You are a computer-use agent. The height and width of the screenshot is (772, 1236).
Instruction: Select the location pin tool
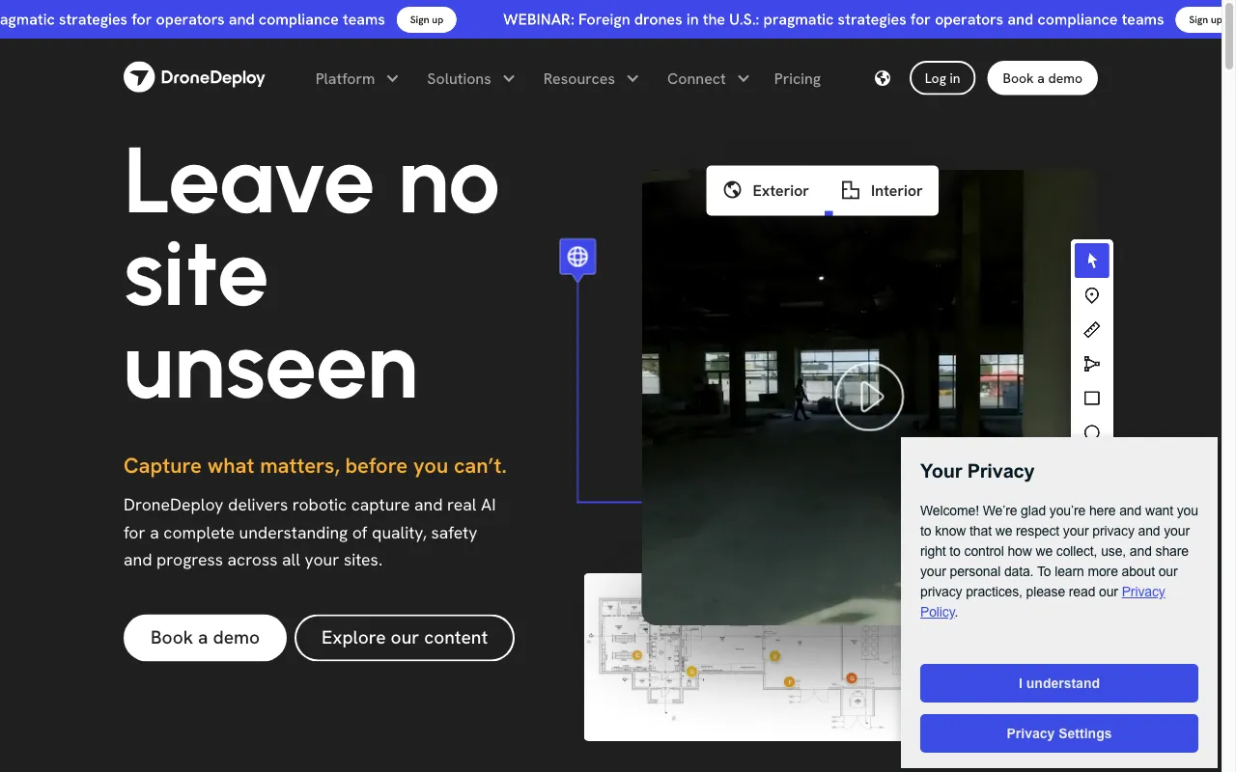pos(1092,295)
